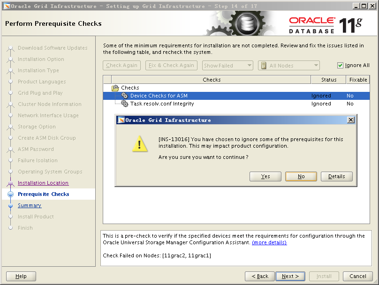Click the dialog title bar Oracle icon
This screenshot has height=285, width=379.
[121, 120]
